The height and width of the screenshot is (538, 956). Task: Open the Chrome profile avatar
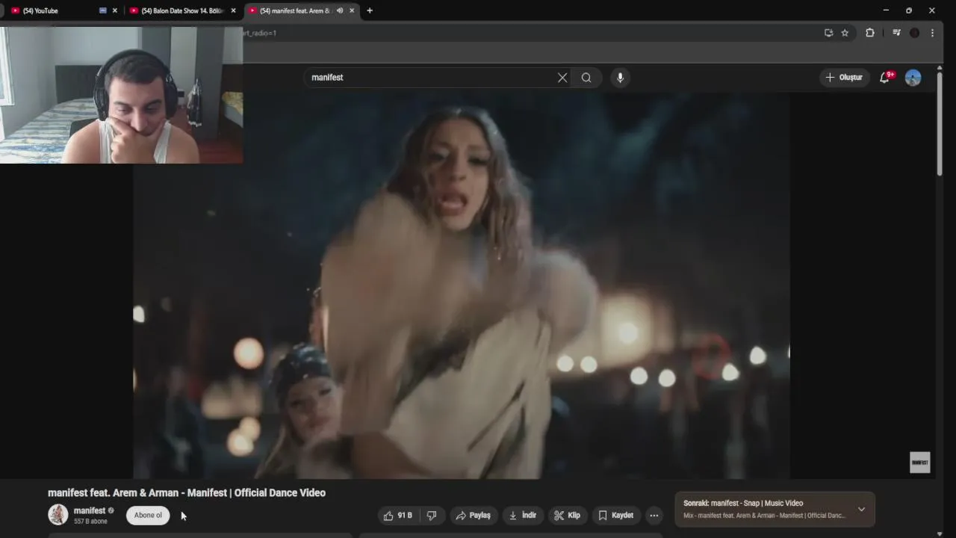(914, 33)
